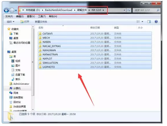167x126 pixels.
Task: Expand arrow after BaiduNetdiskDownload breadcrumb
Action: pos(75,10)
